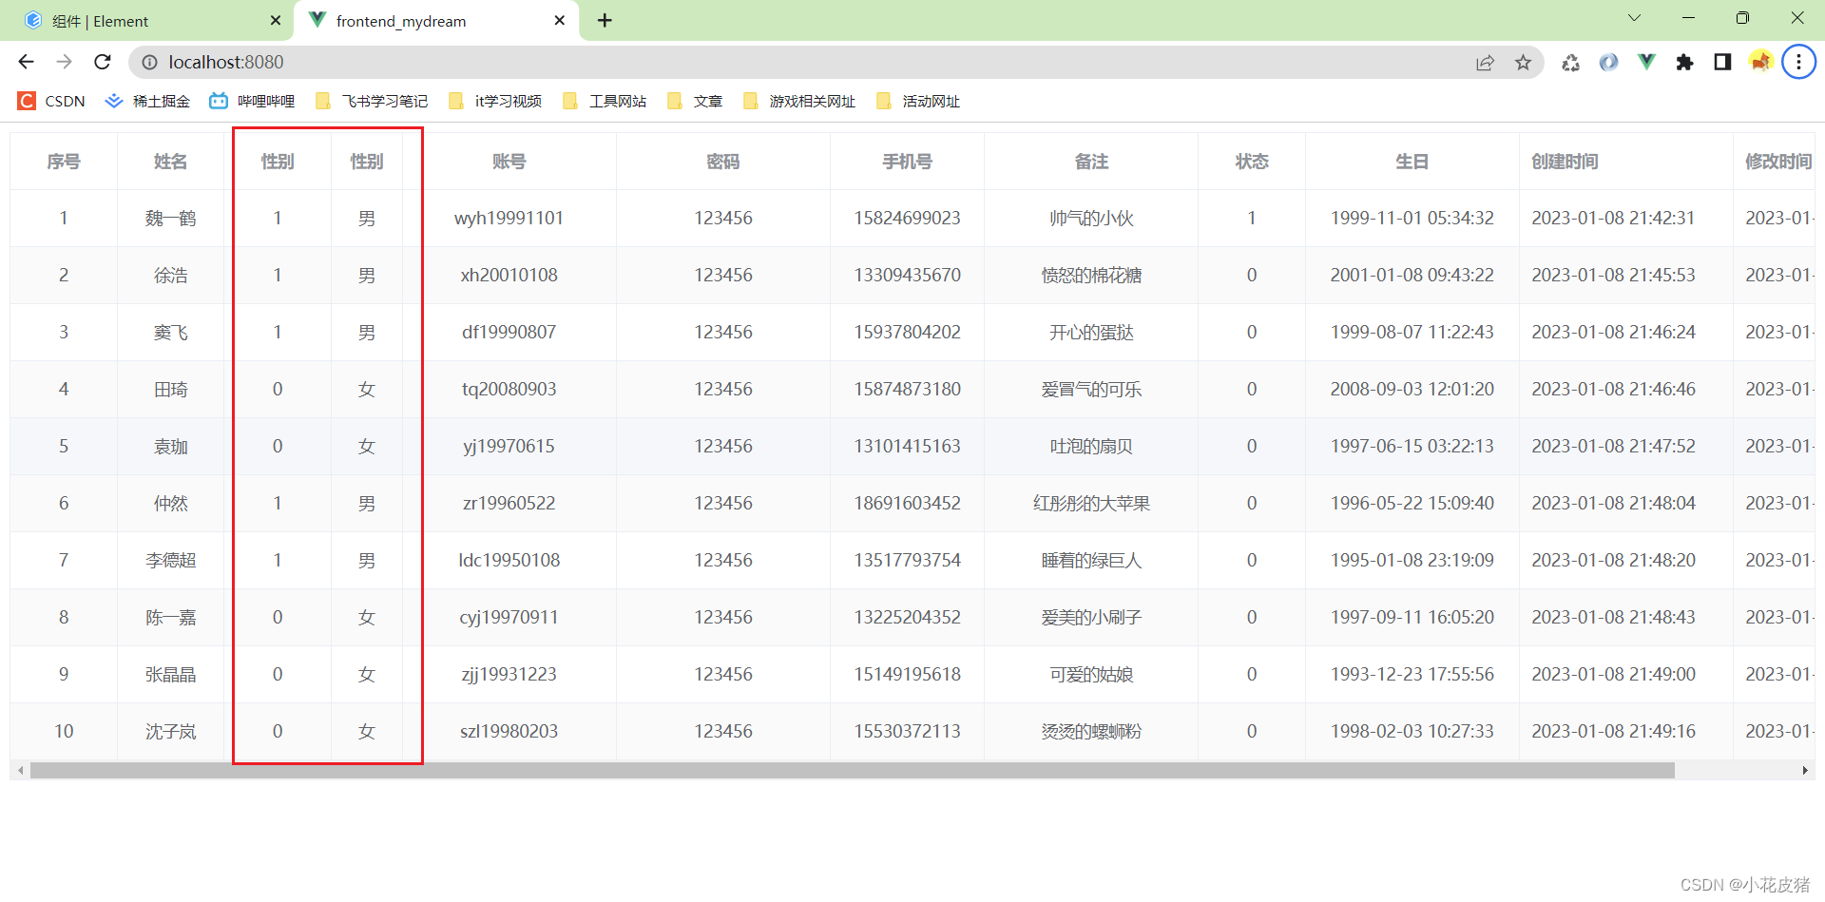Select phone cell 18691603452
This screenshot has height=902, width=1825.
click(908, 504)
